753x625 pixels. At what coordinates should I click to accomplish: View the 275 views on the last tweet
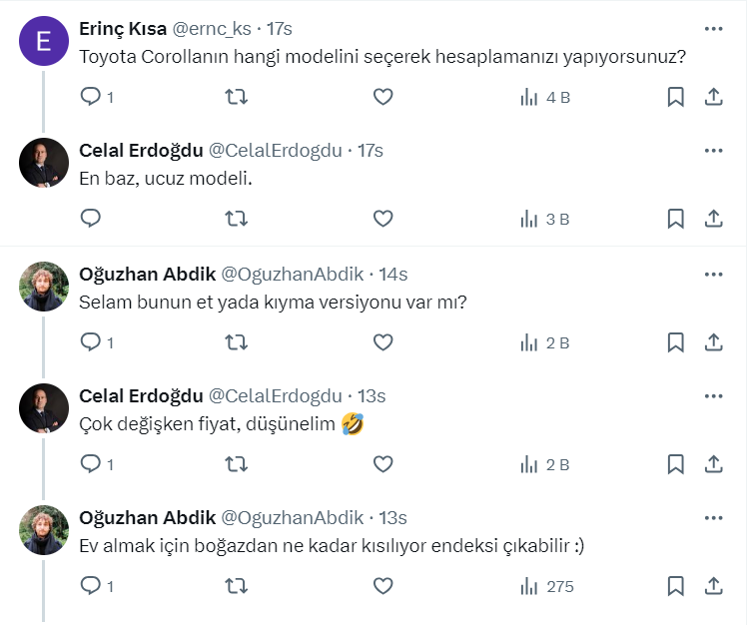point(547,586)
